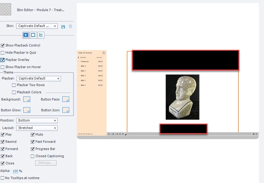Screen dimensions: 264x183
Task: Click the preview playbar mute speaker icon
Action: coord(253,134)
